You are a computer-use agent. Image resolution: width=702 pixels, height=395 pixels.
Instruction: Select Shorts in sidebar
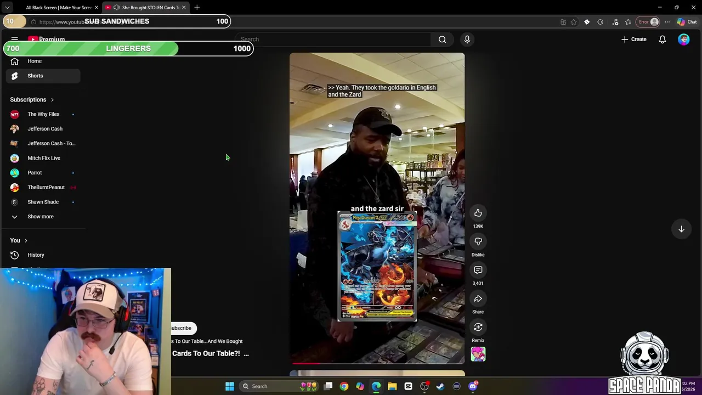click(43, 76)
